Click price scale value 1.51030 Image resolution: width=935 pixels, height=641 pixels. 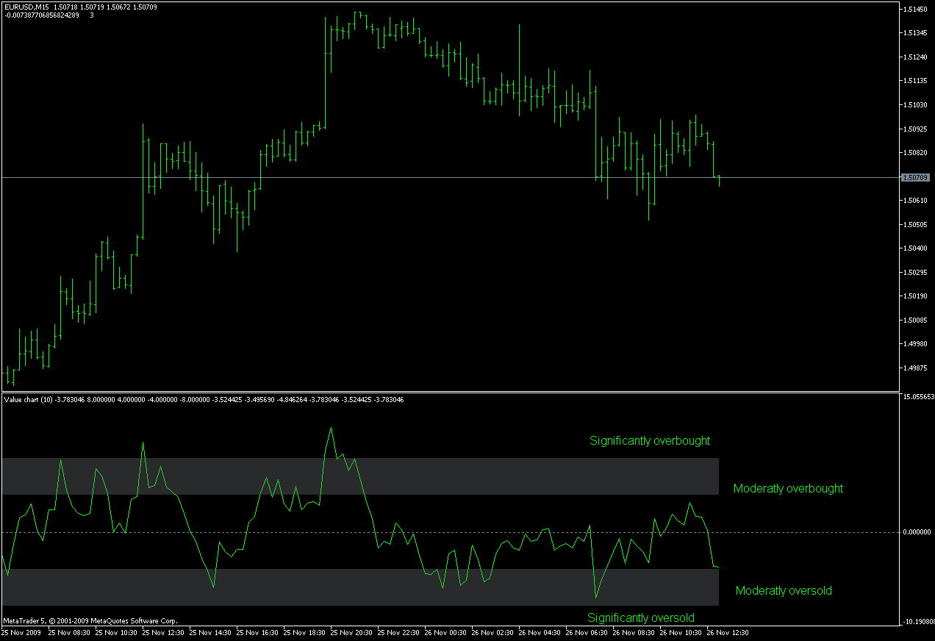[x=916, y=105]
